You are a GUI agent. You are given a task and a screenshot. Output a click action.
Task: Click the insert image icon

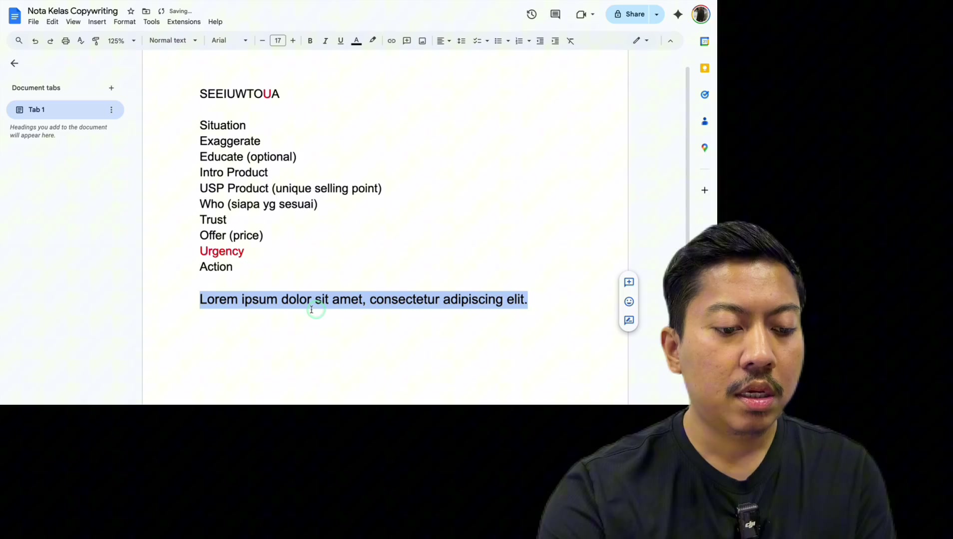click(x=423, y=41)
